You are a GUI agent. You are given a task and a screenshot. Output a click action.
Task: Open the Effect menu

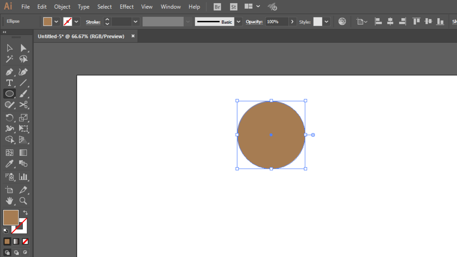[x=127, y=7]
